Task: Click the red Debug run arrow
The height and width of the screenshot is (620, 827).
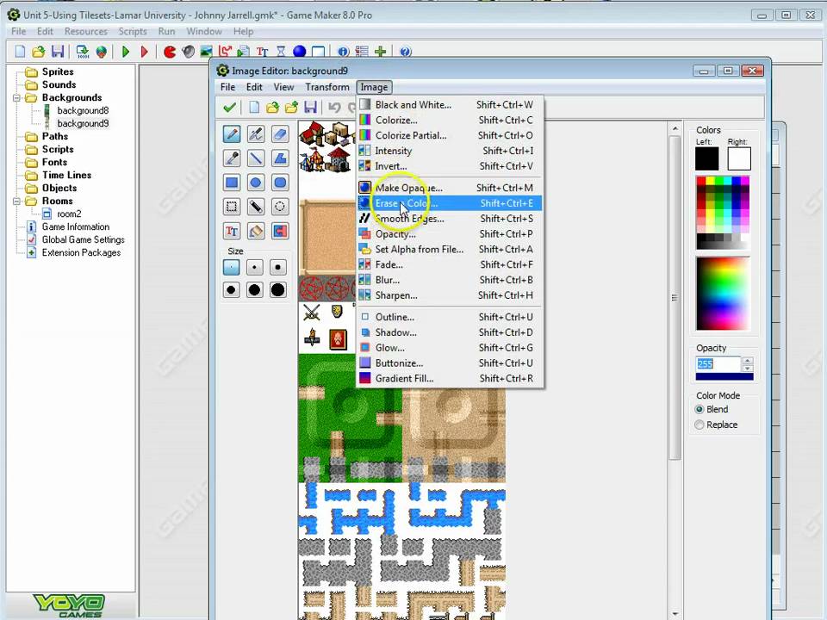Action: click(x=145, y=52)
